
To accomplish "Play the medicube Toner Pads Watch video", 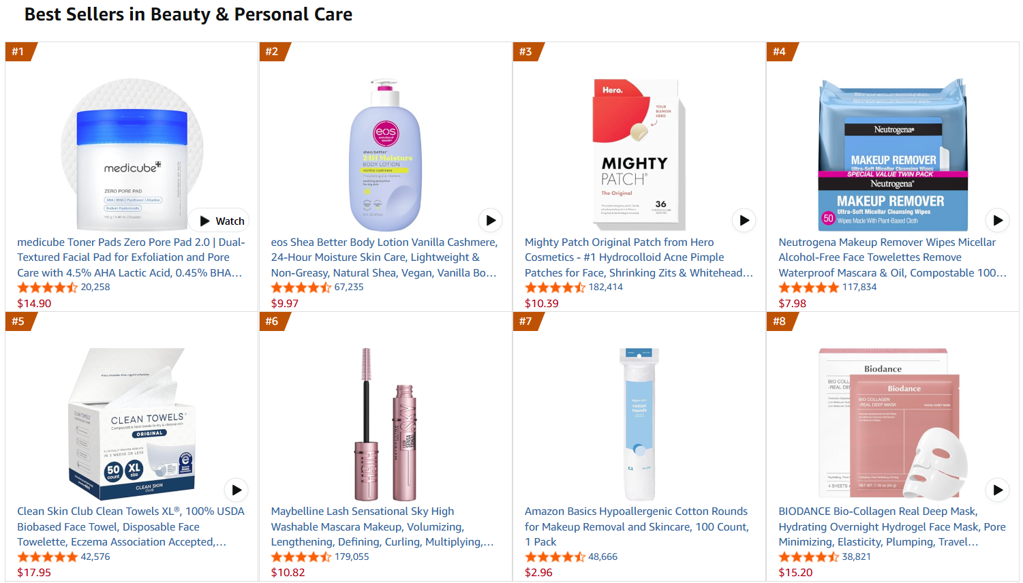I will point(219,221).
